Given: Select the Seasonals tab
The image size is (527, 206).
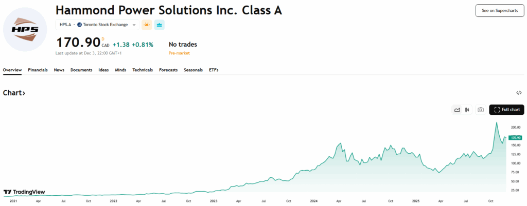Looking at the screenshot, I should (x=194, y=70).
